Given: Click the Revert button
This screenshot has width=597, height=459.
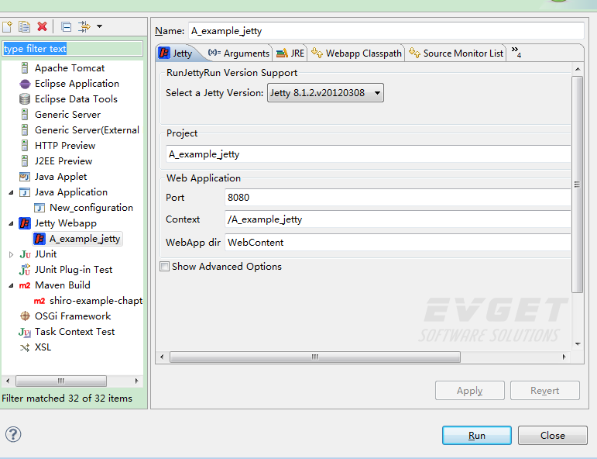Looking at the screenshot, I should coord(545,390).
